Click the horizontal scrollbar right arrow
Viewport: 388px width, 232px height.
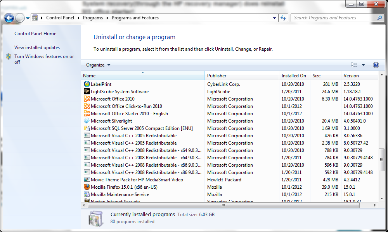click(375, 205)
